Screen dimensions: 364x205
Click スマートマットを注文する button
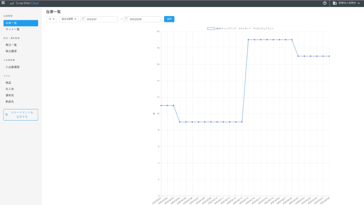click(x=21, y=115)
